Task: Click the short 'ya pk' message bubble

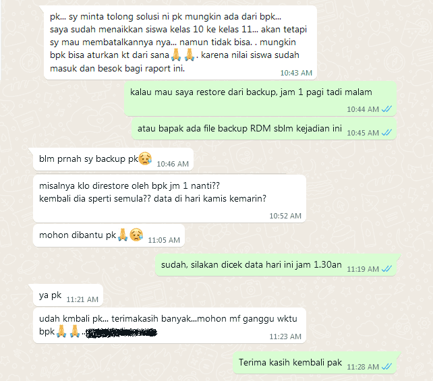Action: point(68,295)
